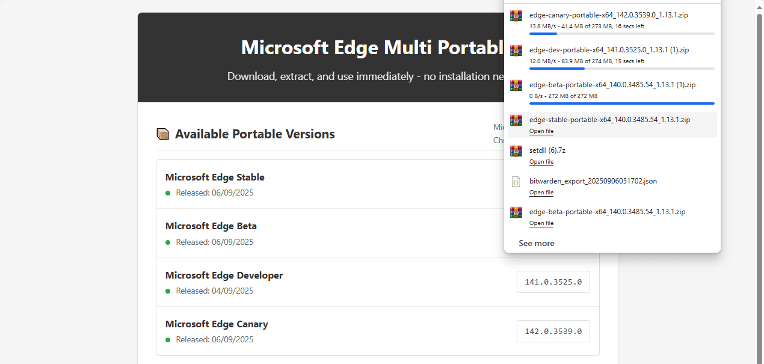
Task: Click the 142.0.3539.0 version button
Action: coord(553,331)
